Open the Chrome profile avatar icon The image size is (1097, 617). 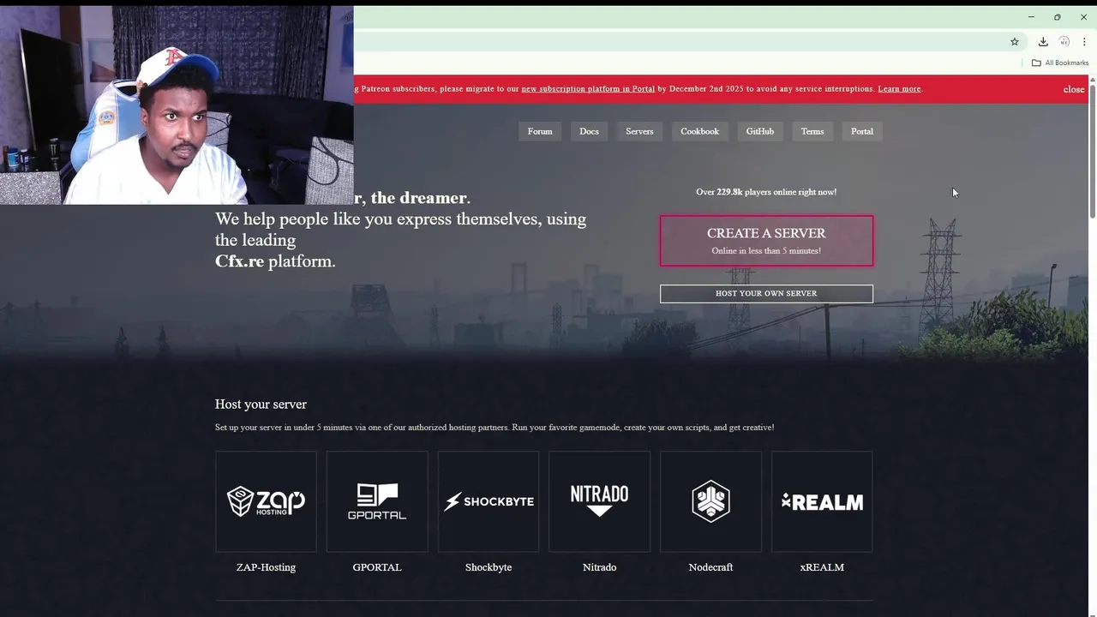[1064, 41]
